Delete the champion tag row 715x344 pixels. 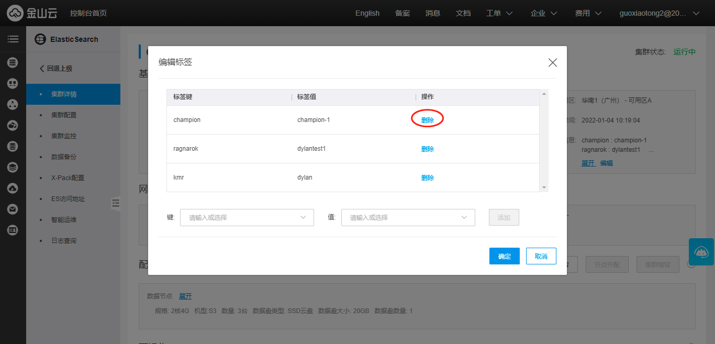pos(428,120)
